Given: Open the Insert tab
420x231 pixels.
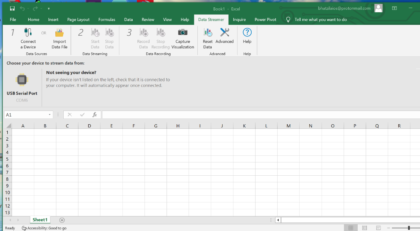Looking at the screenshot, I should click(x=53, y=20).
